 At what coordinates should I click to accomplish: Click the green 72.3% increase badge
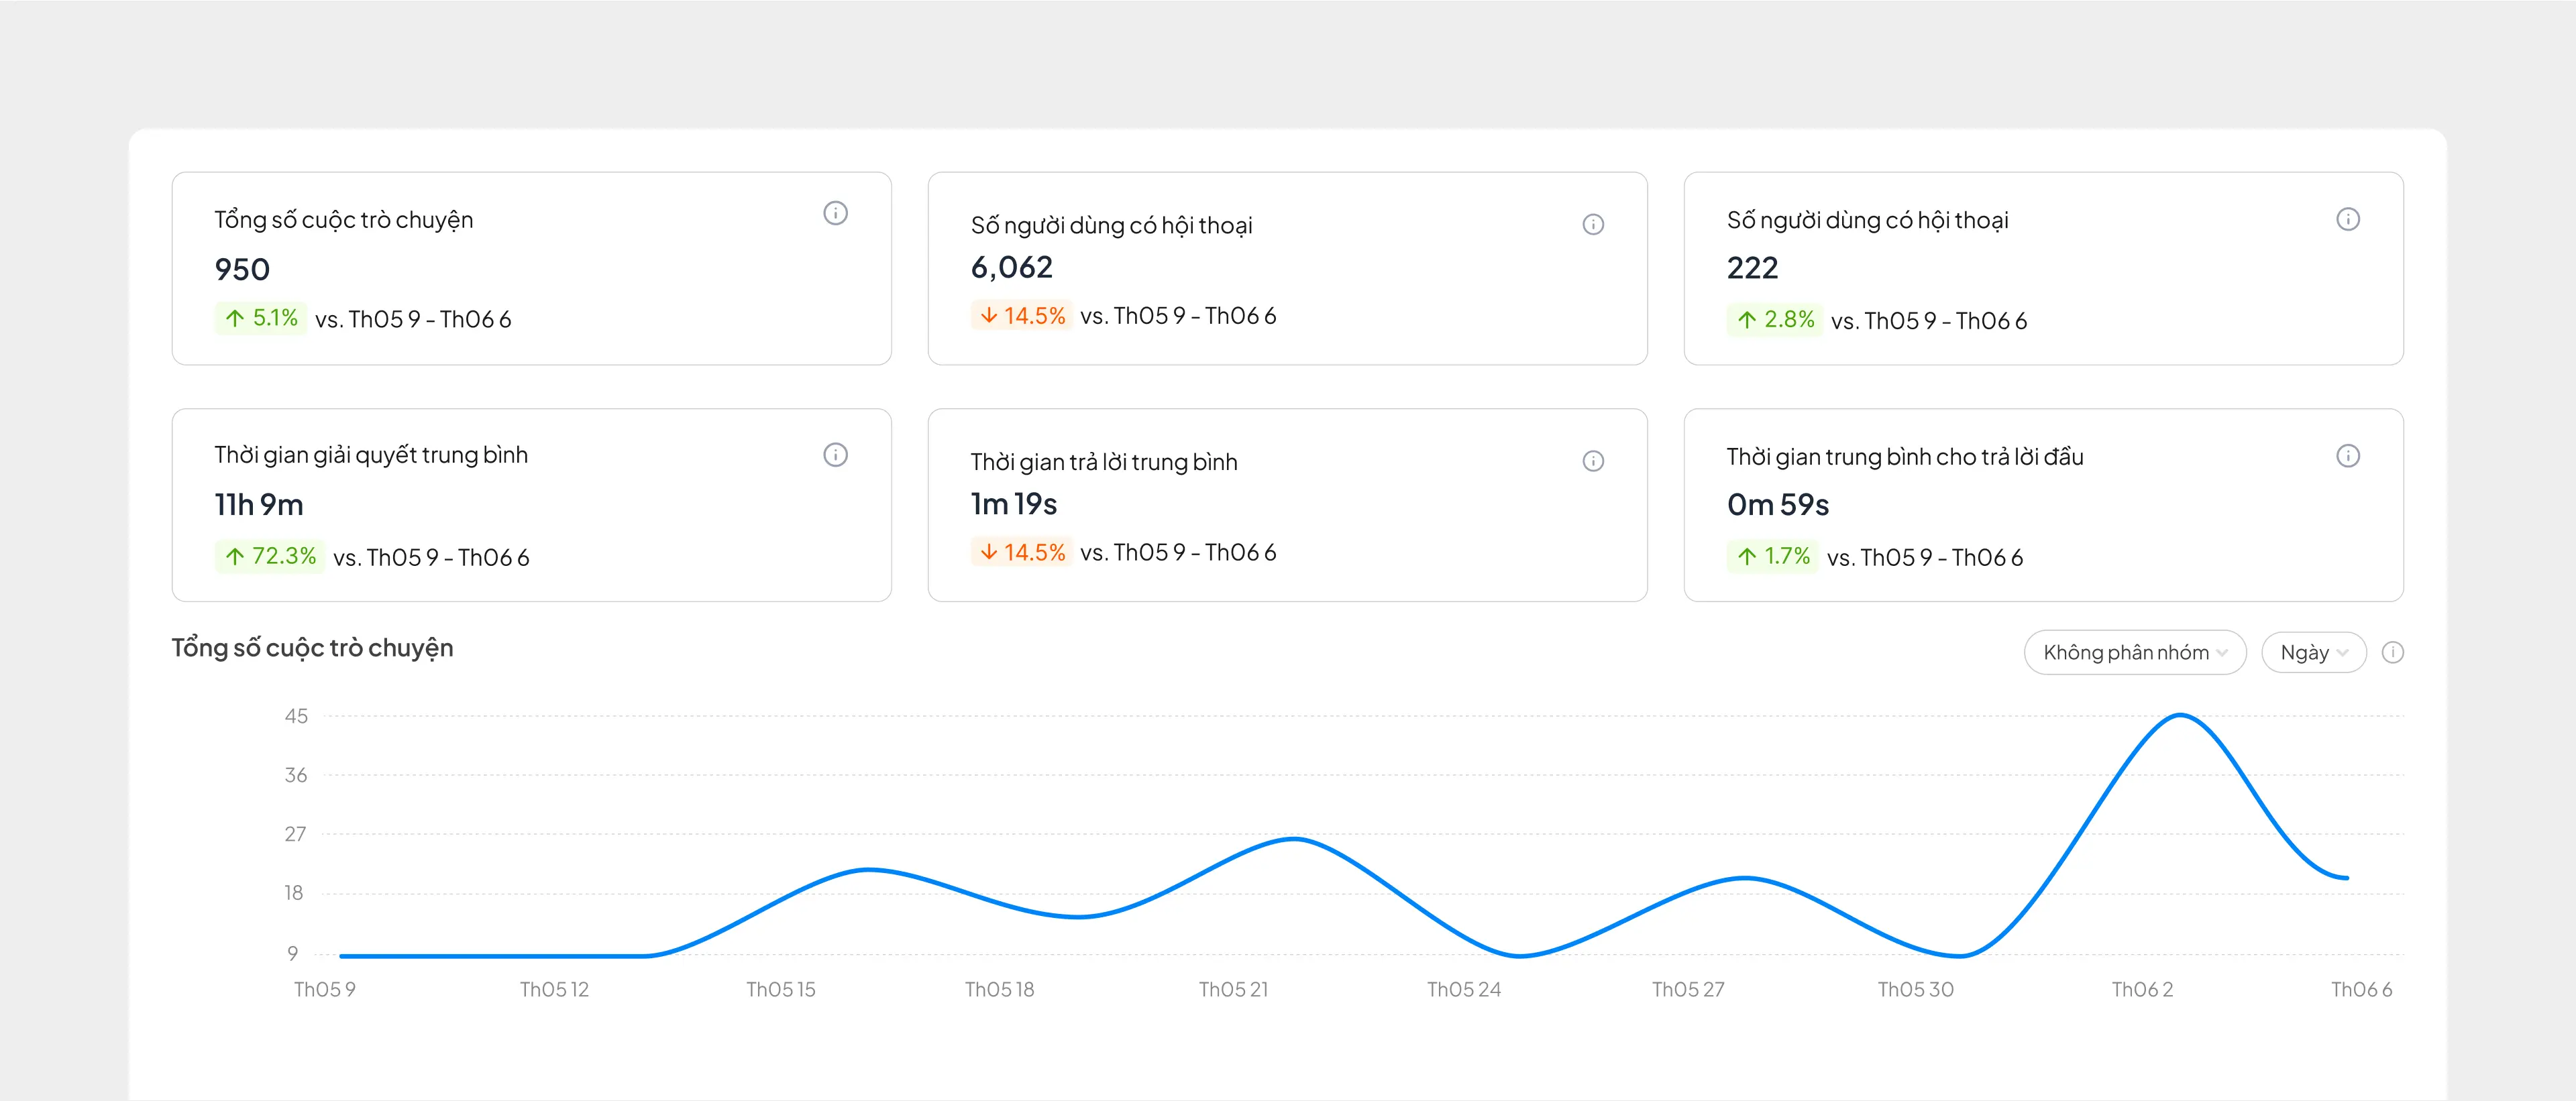point(270,555)
